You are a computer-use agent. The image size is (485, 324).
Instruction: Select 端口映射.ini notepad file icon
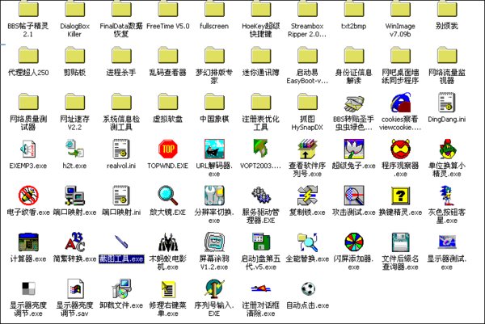[x=121, y=196]
